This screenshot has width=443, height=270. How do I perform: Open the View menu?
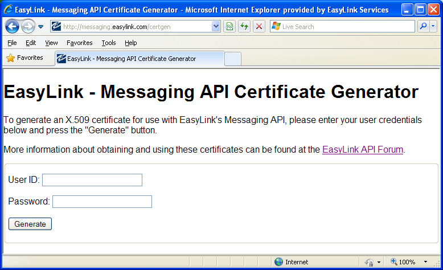click(51, 43)
